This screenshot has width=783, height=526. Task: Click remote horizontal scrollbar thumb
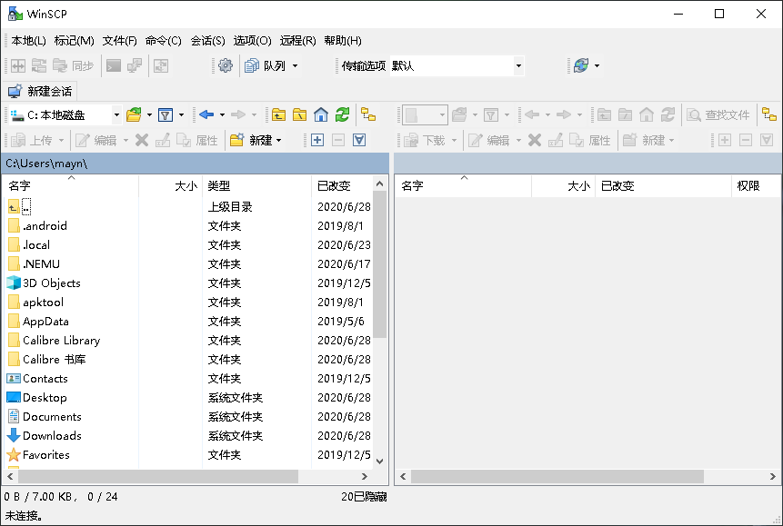[557, 477]
